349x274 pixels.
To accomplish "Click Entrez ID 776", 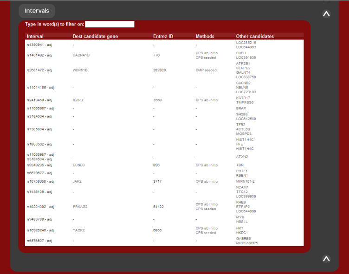I will pyautogui.click(x=156, y=55).
